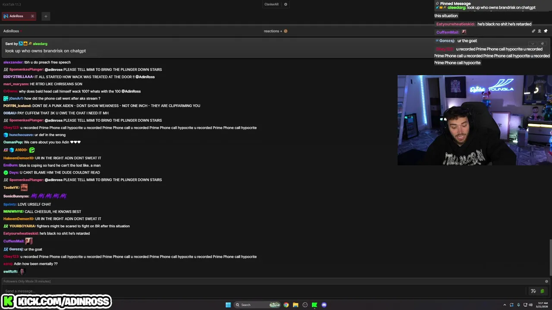The image size is (552, 310).
Task: Open Google Chrome from the taskbar
Action: coord(286,305)
